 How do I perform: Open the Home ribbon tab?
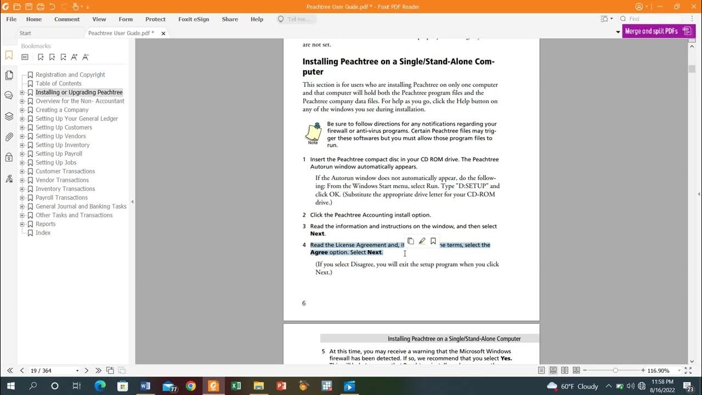[x=34, y=19]
